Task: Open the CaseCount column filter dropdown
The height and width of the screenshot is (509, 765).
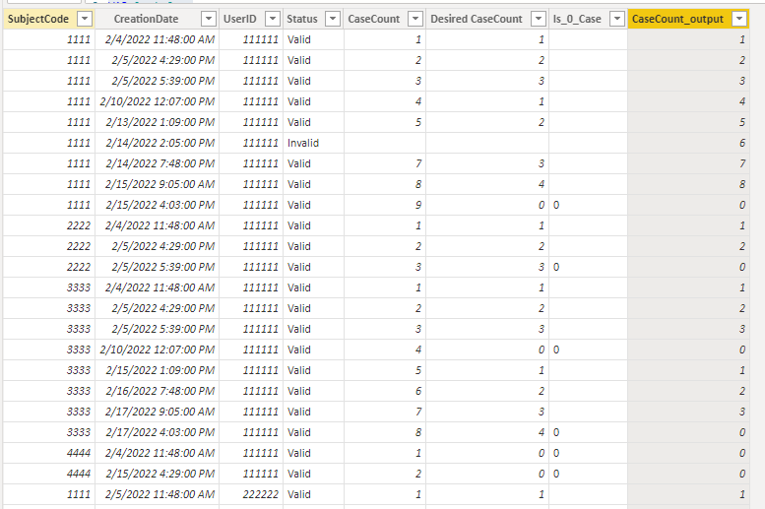Action: pos(415,19)
